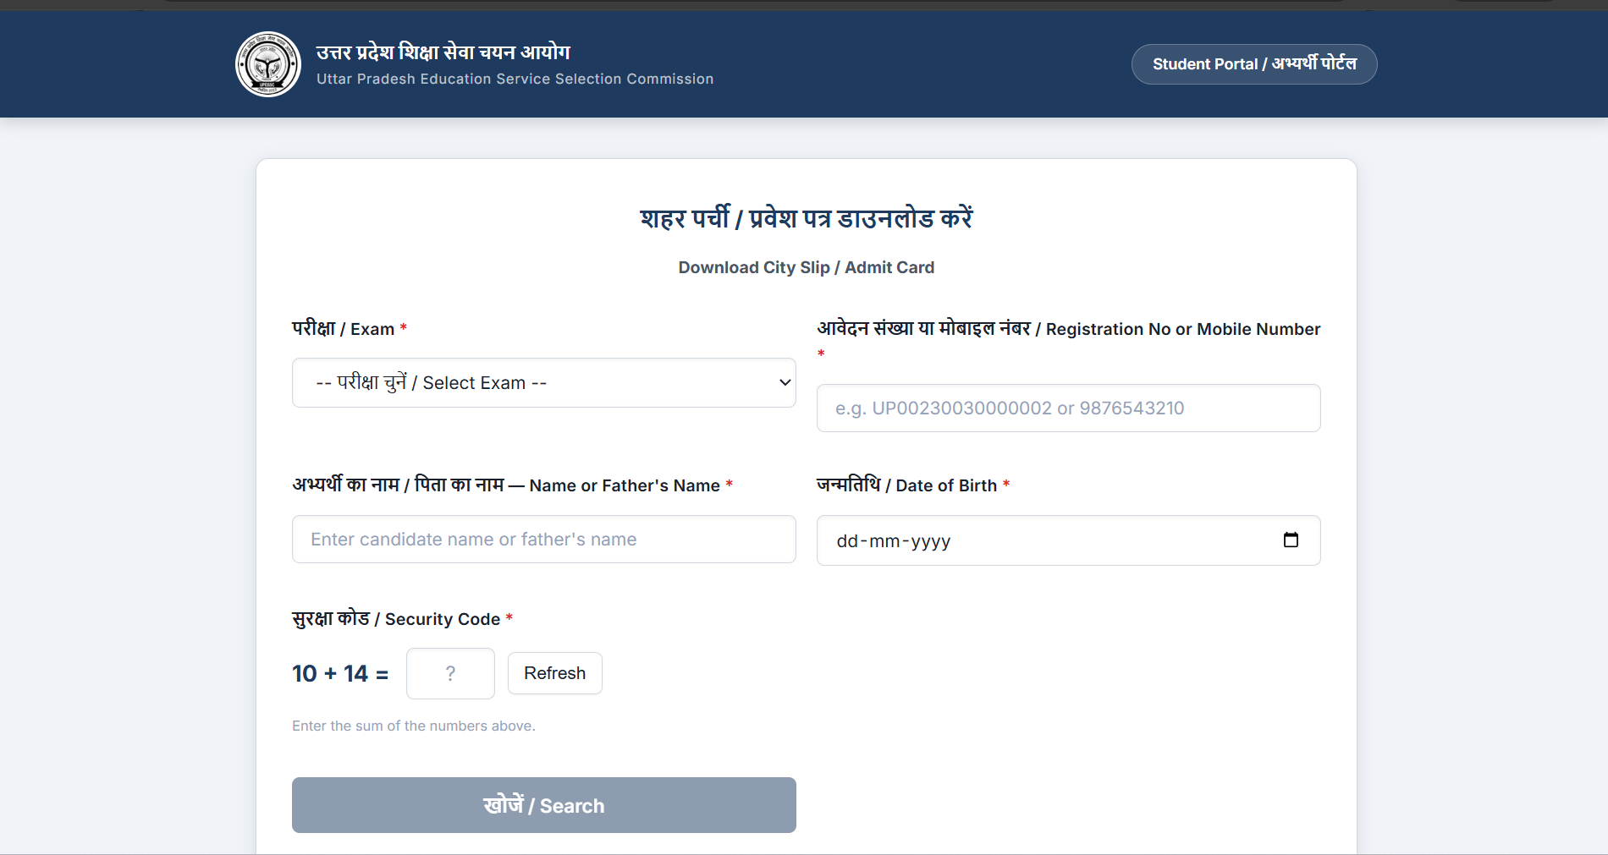Click the rounded Student Portal pill in header
The width and height of the screenshot is (1608, 855).
tap(1253, 63)
